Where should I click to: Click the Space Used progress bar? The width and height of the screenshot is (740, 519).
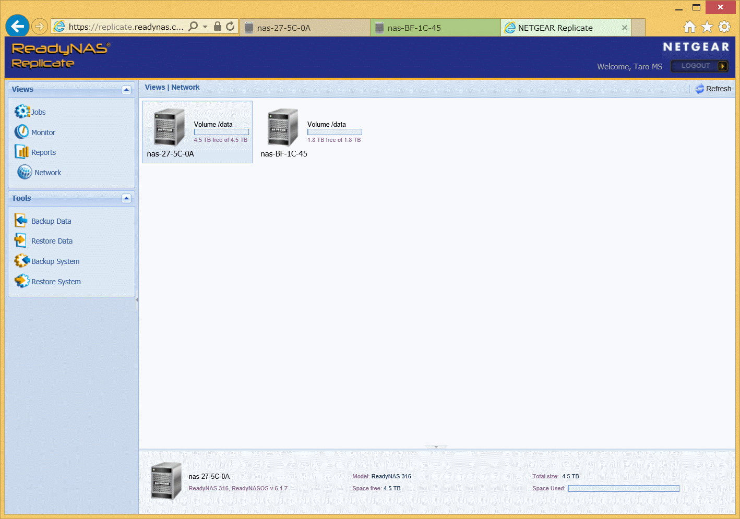pyautogui.click(x=623, y=489)
